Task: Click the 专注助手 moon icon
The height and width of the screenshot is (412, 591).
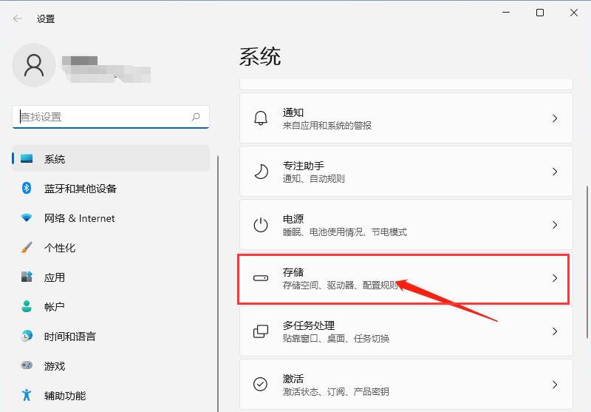Action: coord(261,172)
